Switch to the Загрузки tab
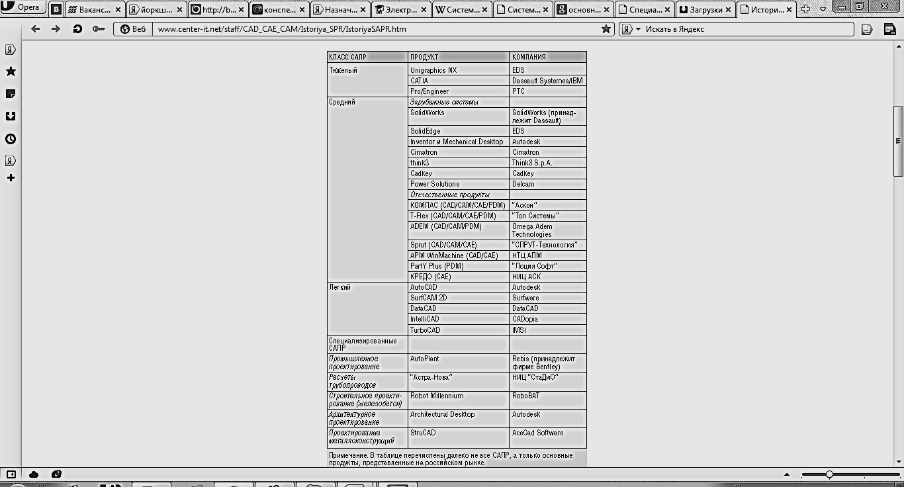This screenshot has width=904, height=487. pos(705,10)
